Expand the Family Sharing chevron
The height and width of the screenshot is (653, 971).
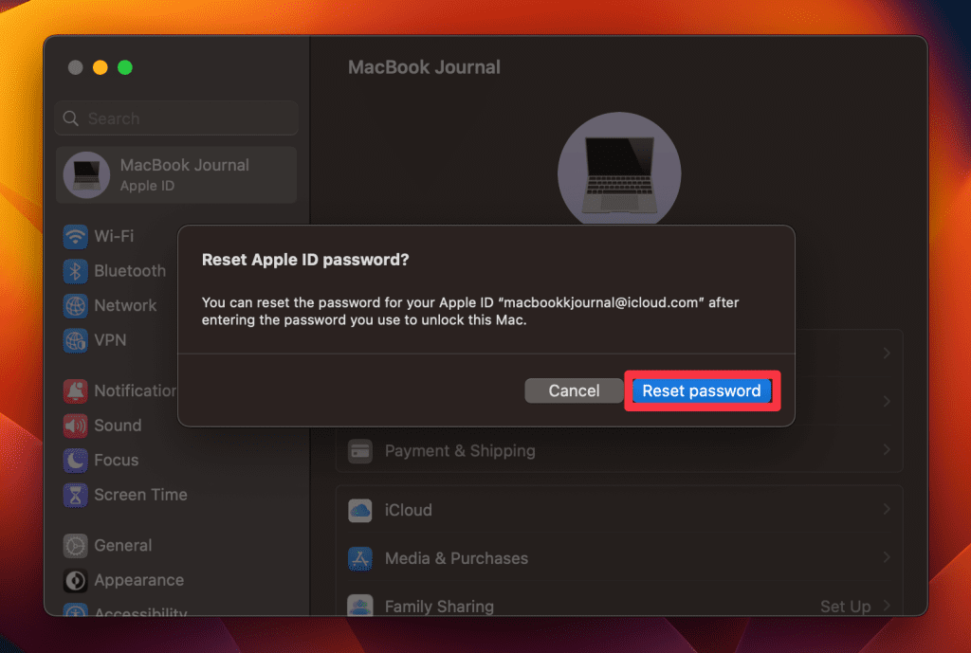pos(887,605)
